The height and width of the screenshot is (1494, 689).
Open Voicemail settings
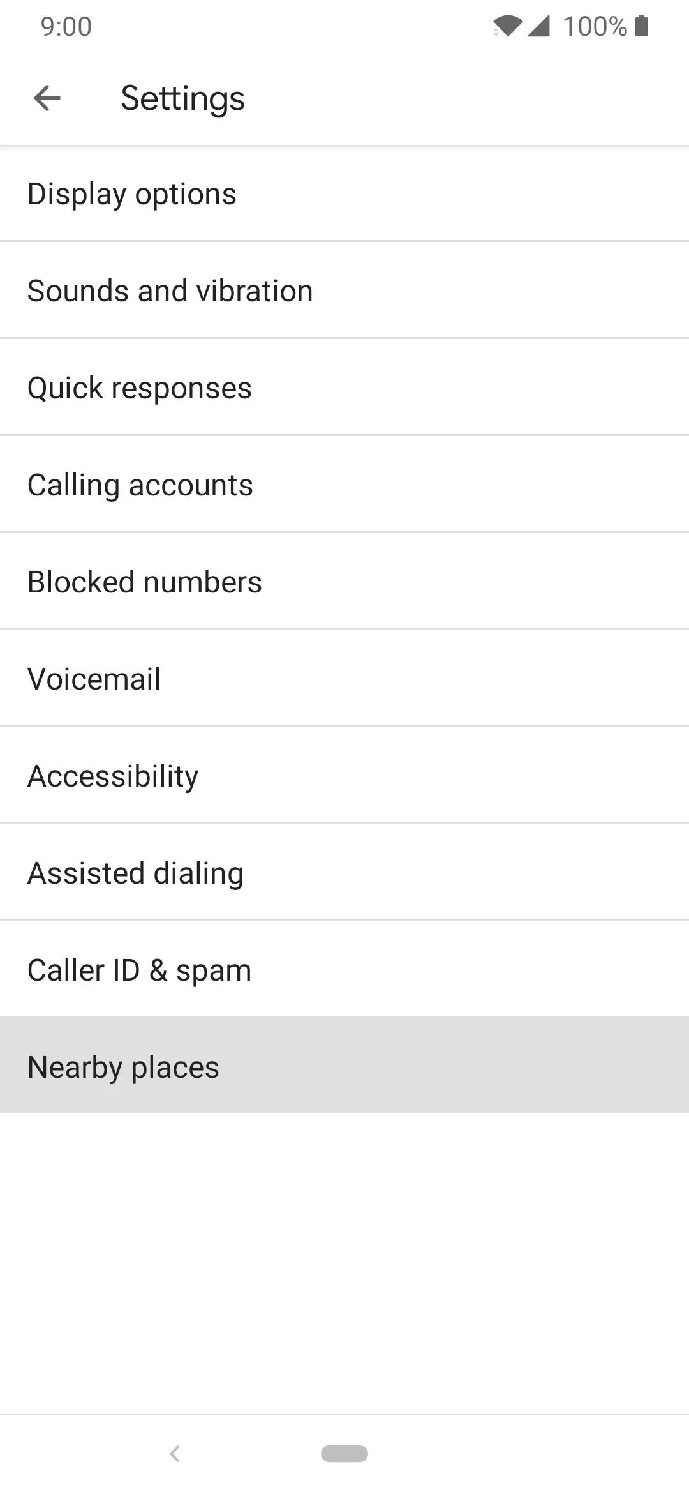(344, 679)
